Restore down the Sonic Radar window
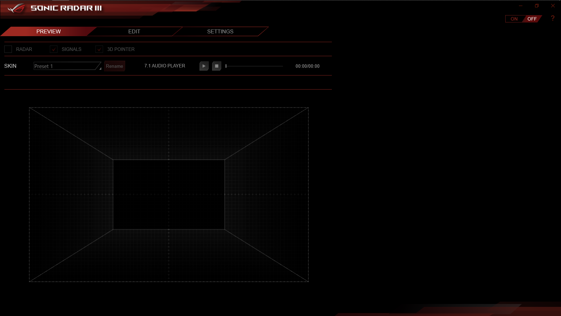Image resolution: width=561 pixels, height=316 pixels. pyautogui.click(x=537, y=6)
